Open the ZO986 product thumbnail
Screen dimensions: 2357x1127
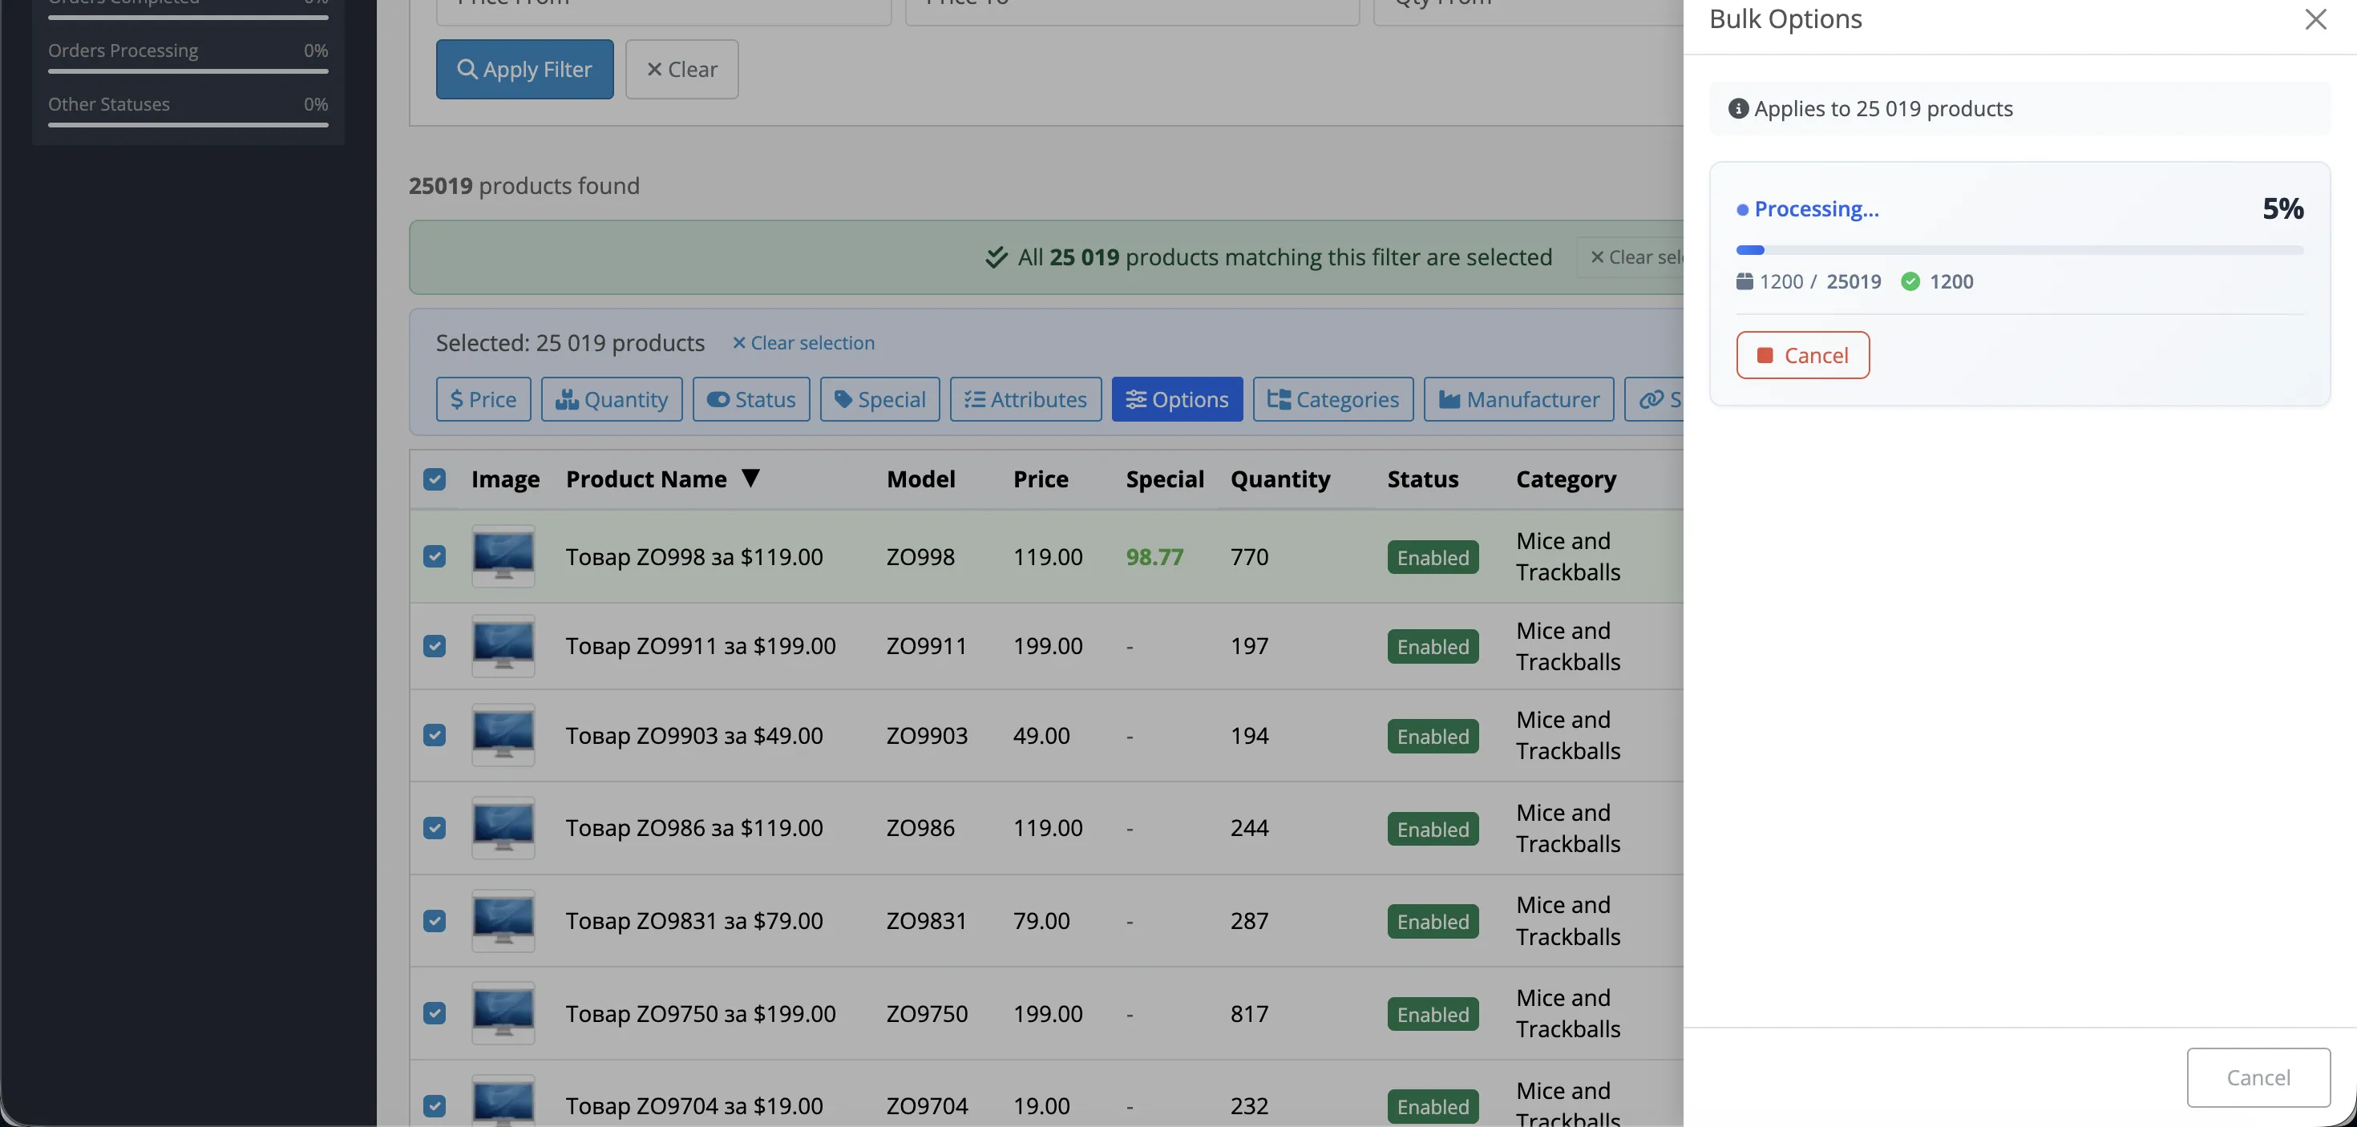tap(503, 828)
